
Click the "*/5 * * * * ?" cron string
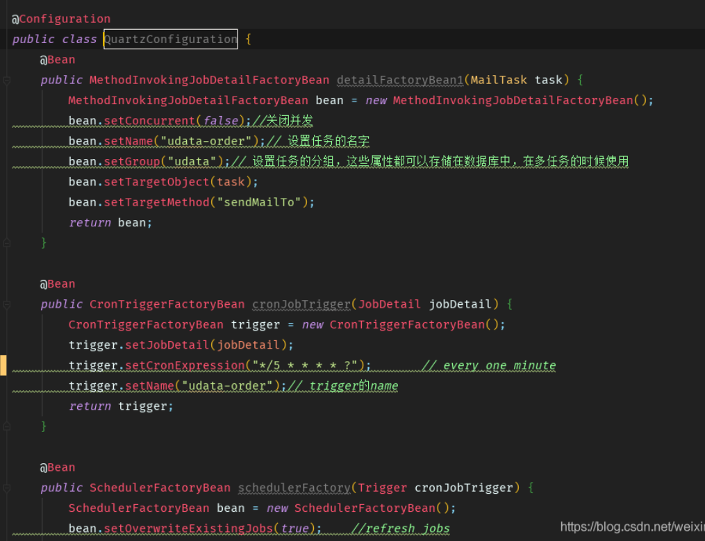click(305, 365)
